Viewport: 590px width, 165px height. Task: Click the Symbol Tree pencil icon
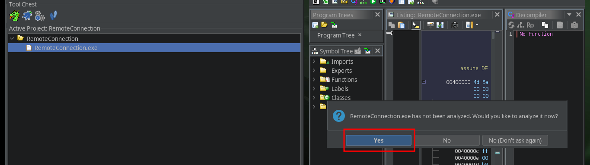pyautogui.click(x=357, y=51)
